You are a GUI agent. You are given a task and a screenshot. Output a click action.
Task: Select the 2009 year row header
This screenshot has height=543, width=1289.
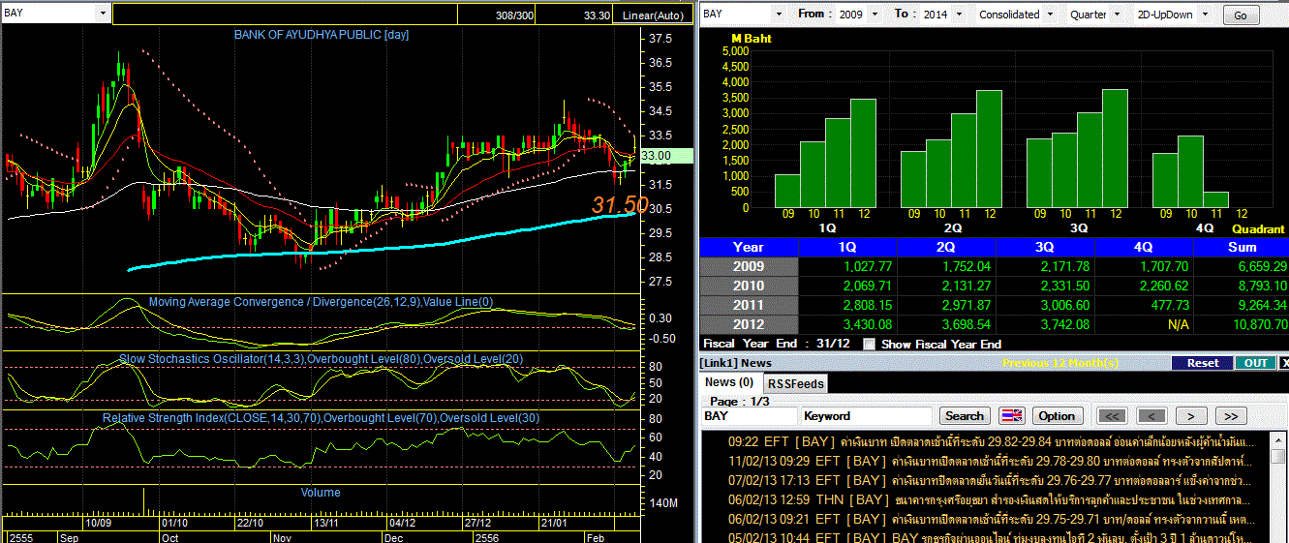(x=749, y=266)
